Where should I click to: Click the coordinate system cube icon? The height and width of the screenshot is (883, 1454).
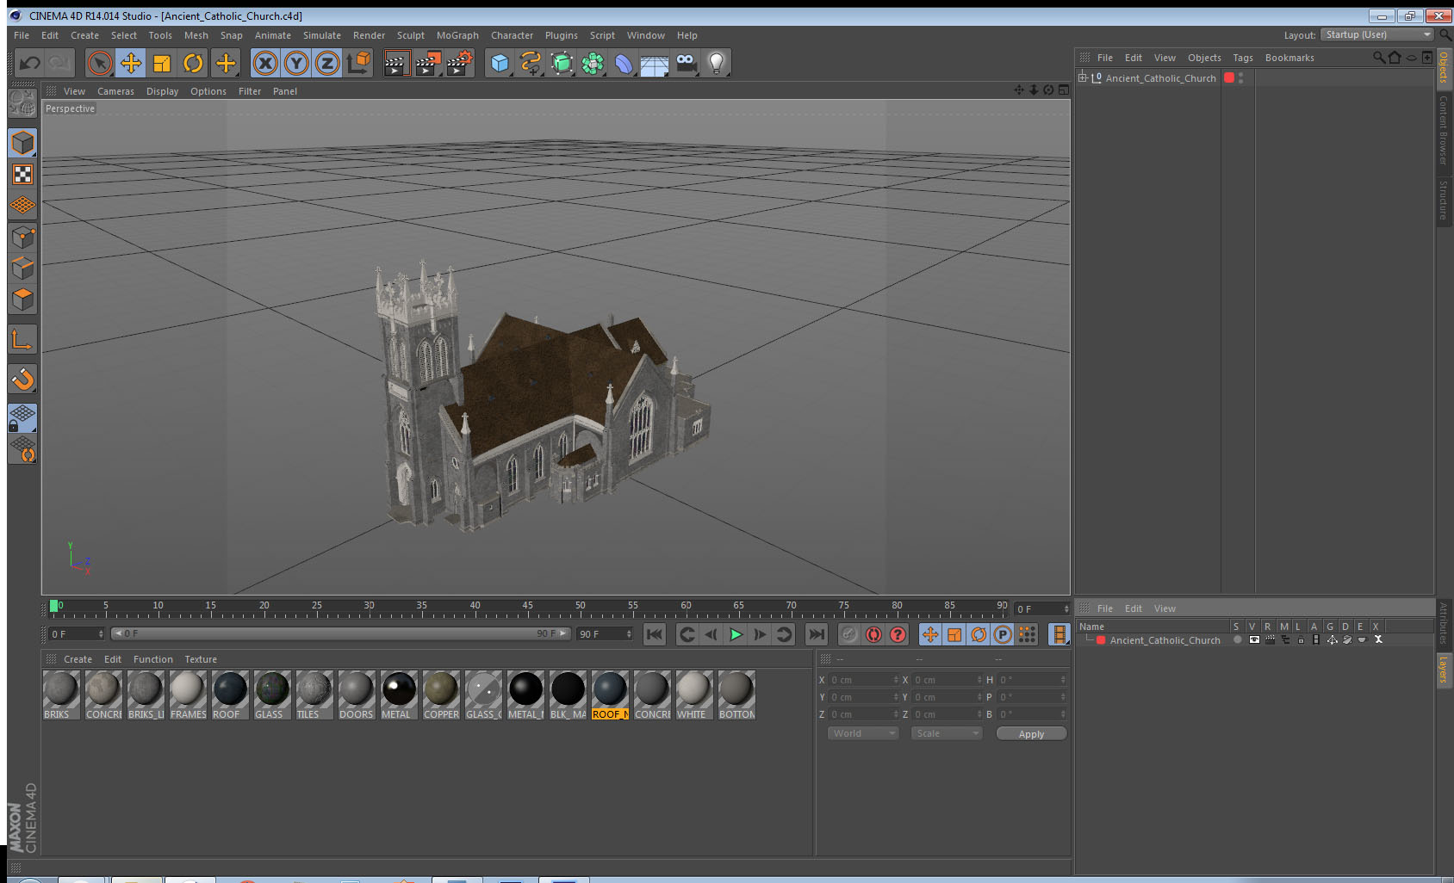click(360, 63)
